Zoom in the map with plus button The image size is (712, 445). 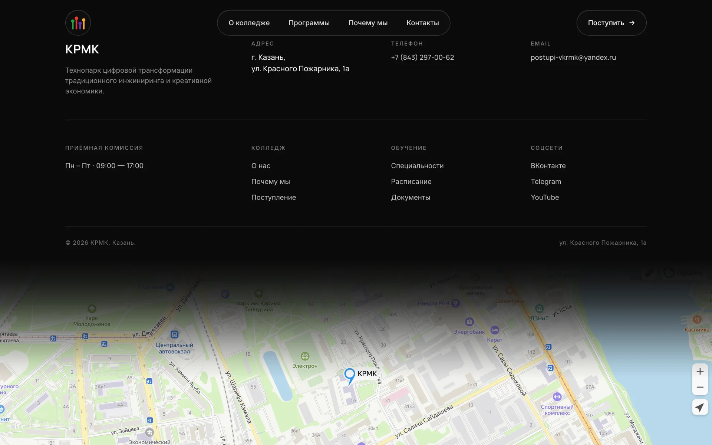[700, 371]
